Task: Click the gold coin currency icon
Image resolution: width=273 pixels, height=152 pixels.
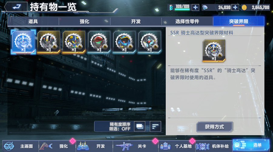Action: coord(244,8)
